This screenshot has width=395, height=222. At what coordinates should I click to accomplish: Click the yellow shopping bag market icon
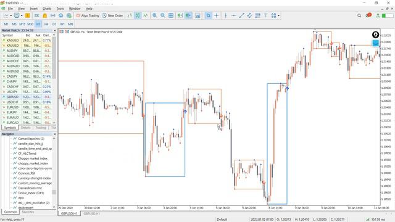click(45, 15)
